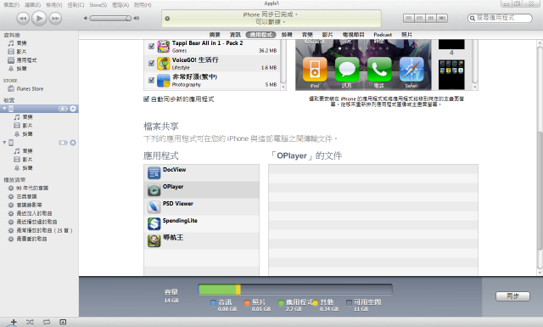Select 導航王 in file sharing apps
The width and height of the screenshot is (543, 327).
click(x=202, y=240)
